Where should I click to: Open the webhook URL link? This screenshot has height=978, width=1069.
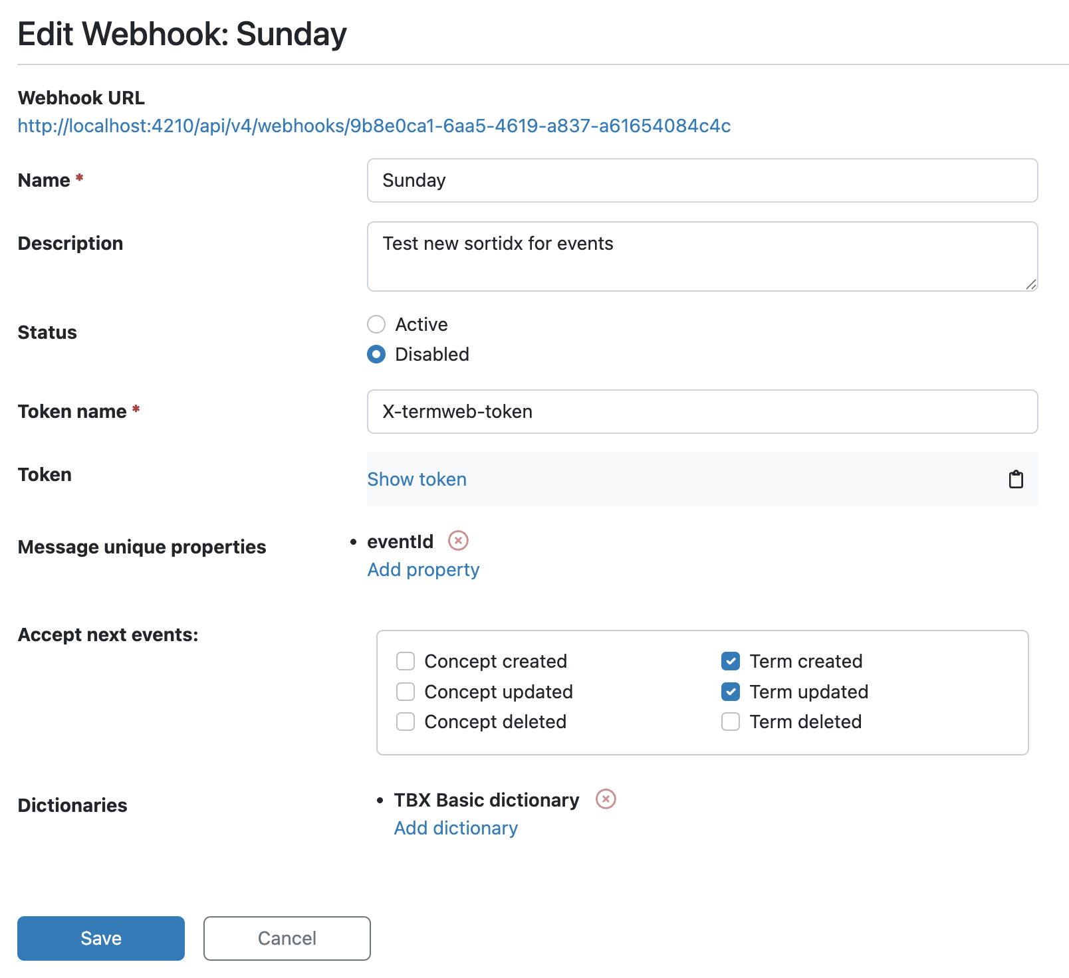[374, 126]
